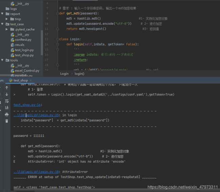Toggle the fold marker at class Login
Viewport: 220px width, 192px height.
pos(58,39)
